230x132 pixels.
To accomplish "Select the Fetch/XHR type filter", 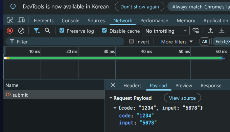I will point(222,42).
